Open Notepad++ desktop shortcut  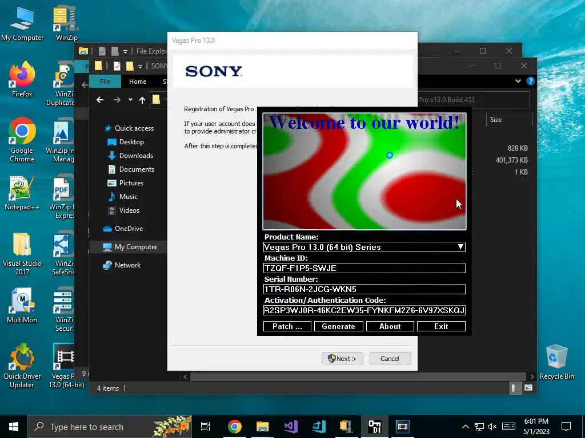click(22, 193)
